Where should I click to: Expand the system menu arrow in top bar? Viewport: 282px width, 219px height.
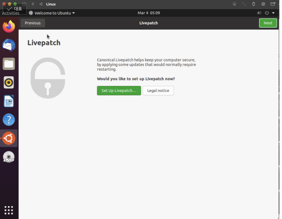coord(273,13)
